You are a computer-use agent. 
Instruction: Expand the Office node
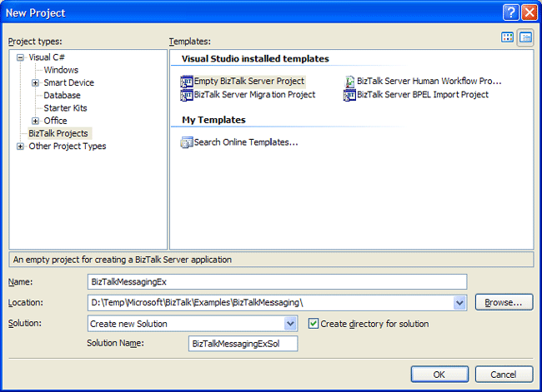pos(35,121)
